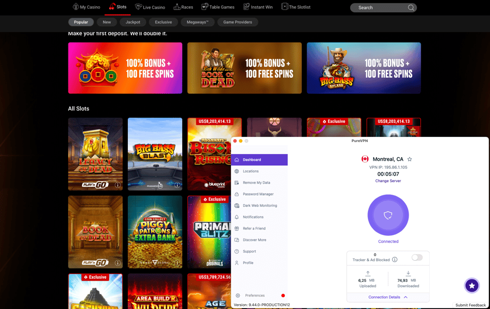Click the info icon on Book of Dead tile

tap(118, 263)
